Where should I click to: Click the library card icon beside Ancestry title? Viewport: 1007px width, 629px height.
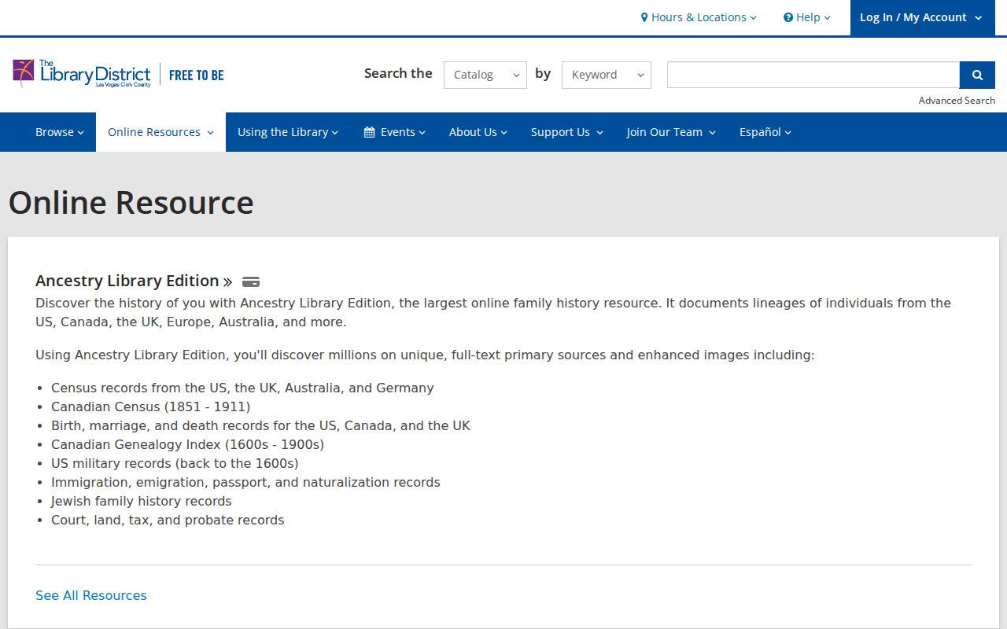tap(251, 281)
